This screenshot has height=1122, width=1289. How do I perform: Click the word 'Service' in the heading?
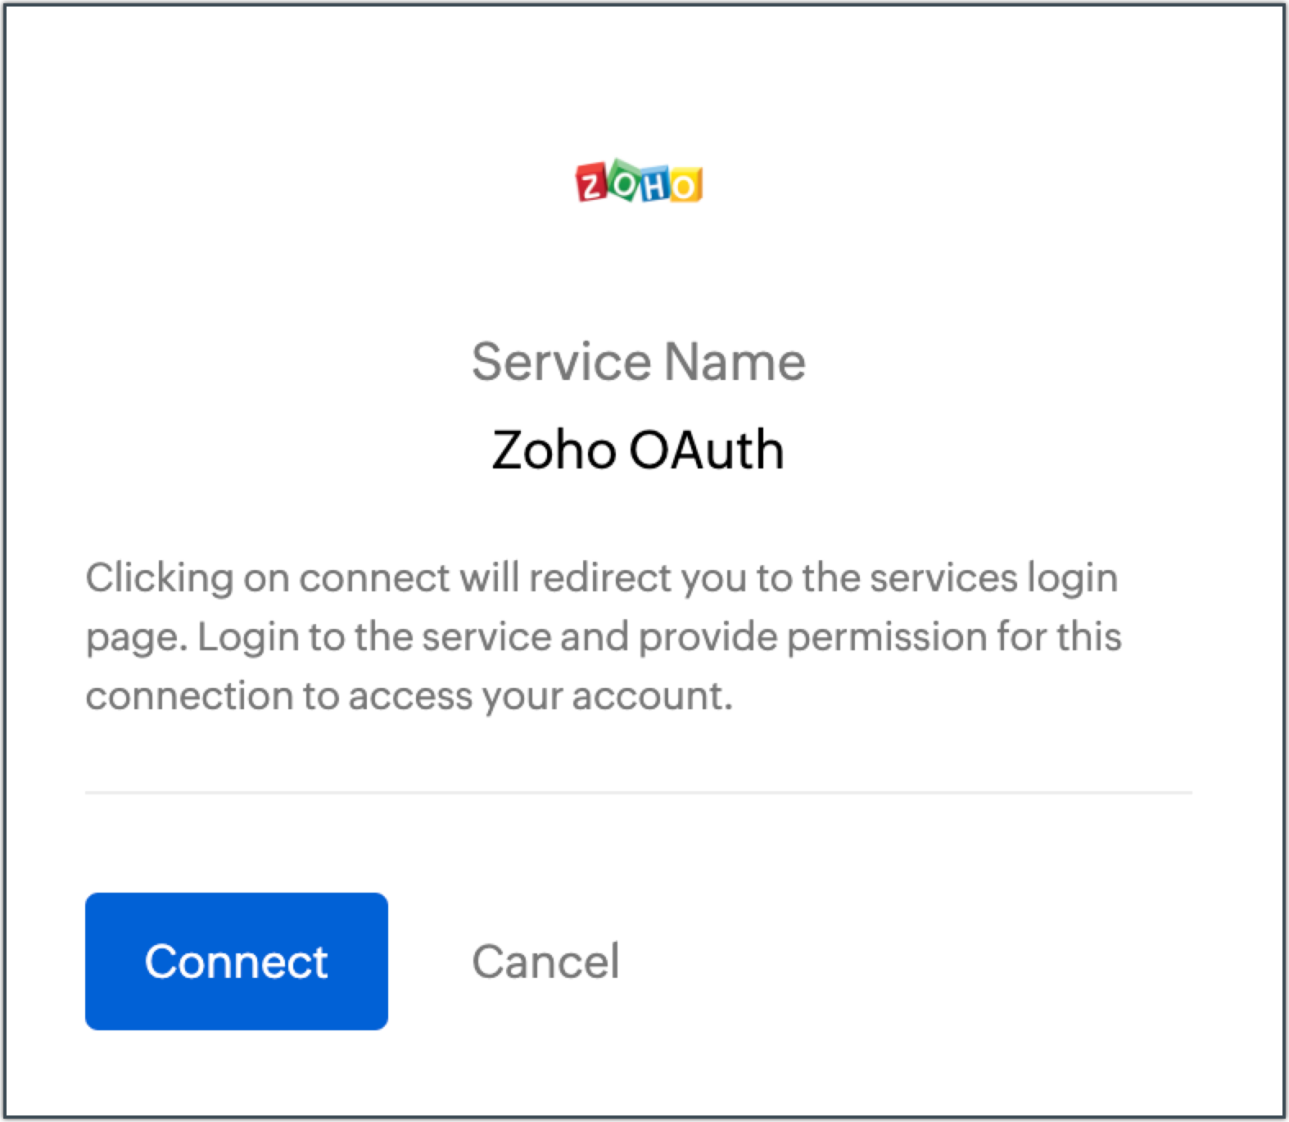pos(561,361)
